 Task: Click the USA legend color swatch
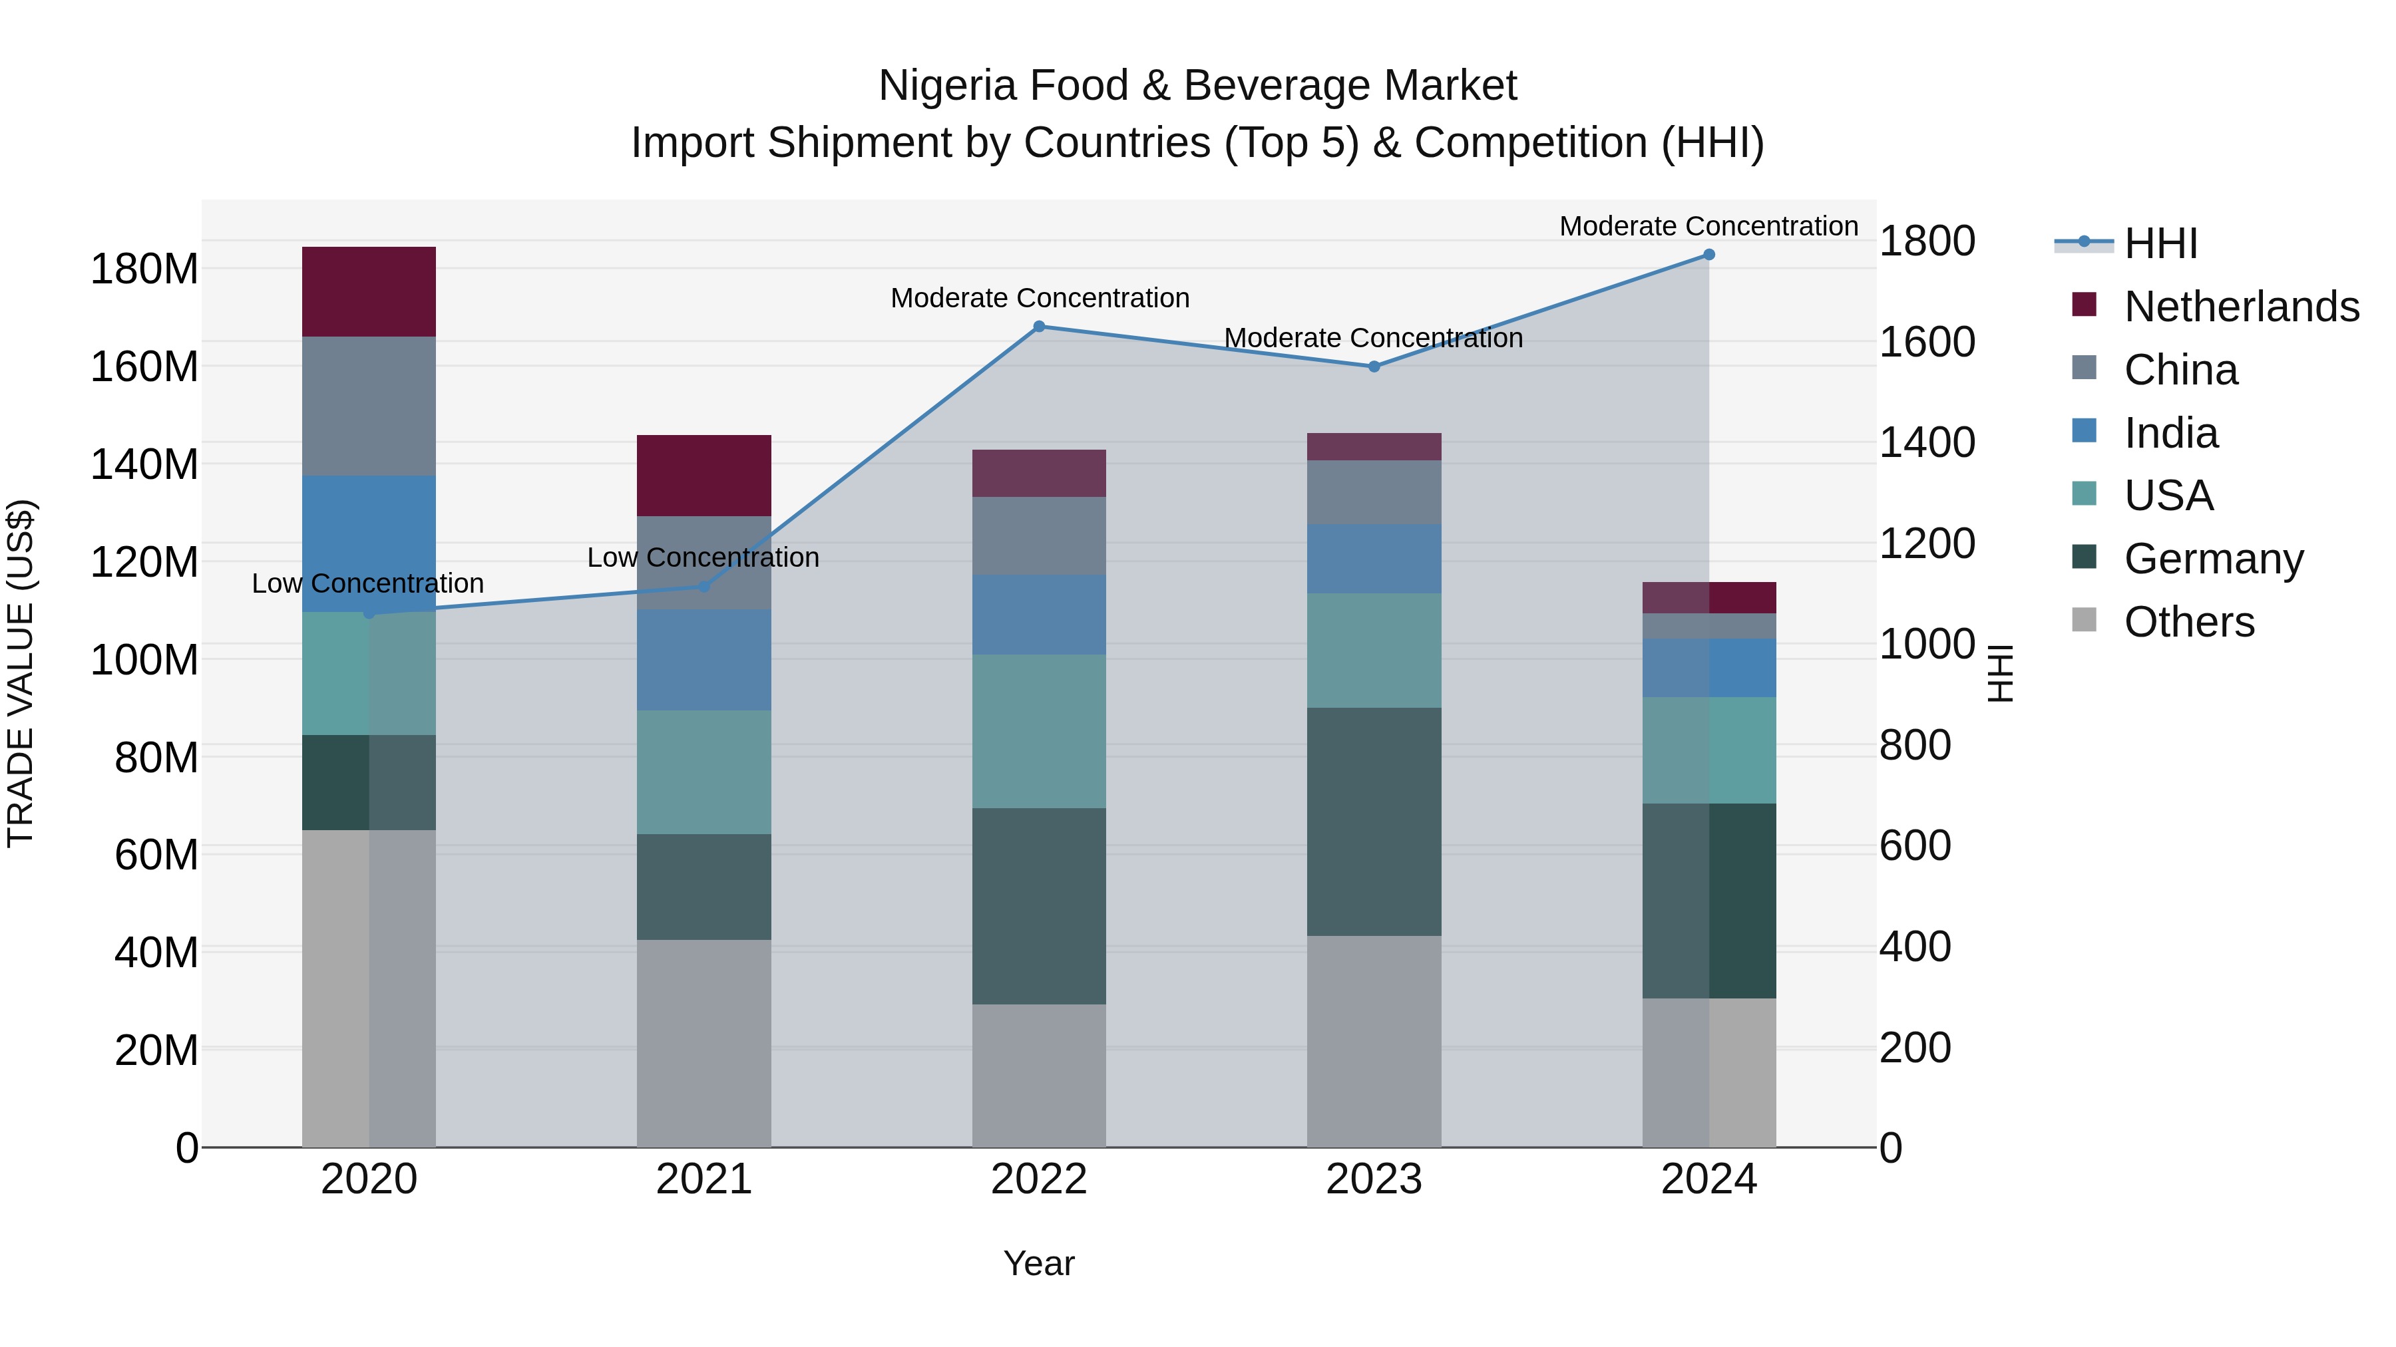click(2085, 494)
